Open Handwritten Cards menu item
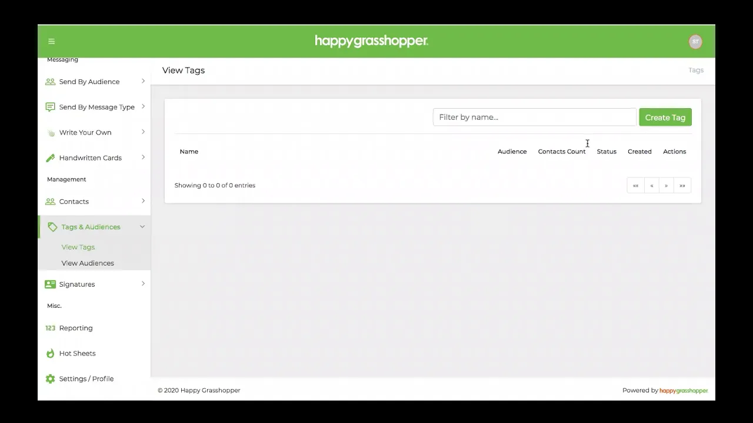The height and width of the screenshot is (423, 753). coord(94,157)
